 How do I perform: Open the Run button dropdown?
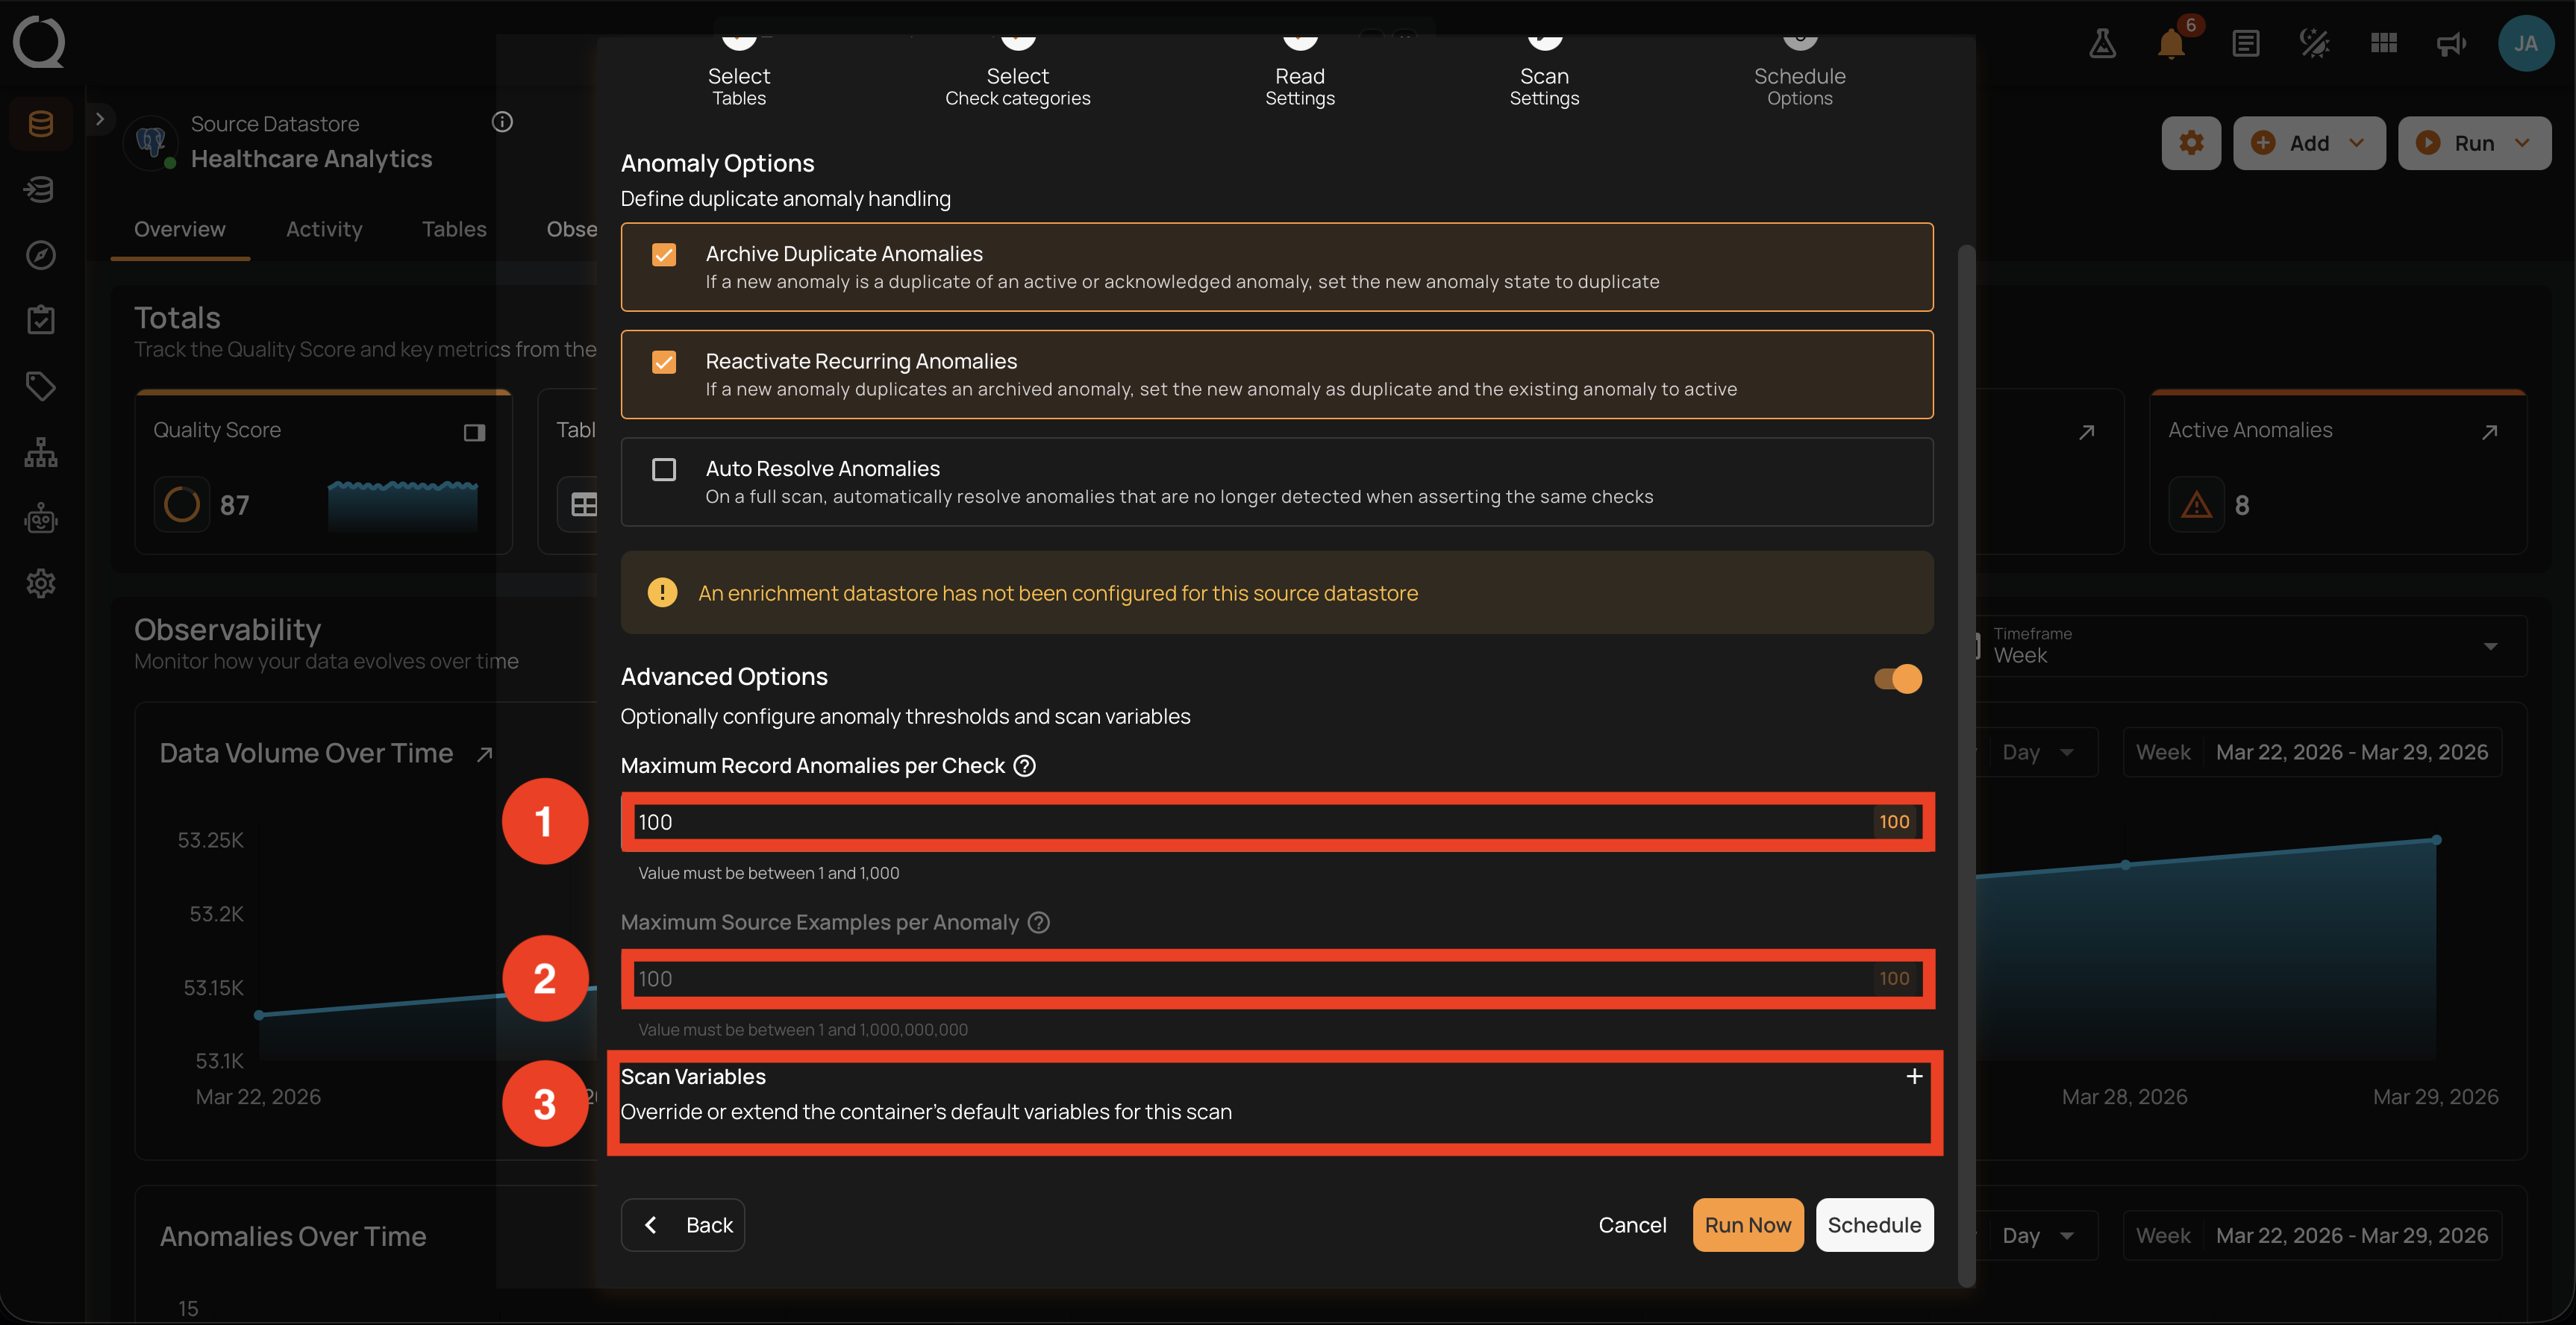tap(2474, 143)
